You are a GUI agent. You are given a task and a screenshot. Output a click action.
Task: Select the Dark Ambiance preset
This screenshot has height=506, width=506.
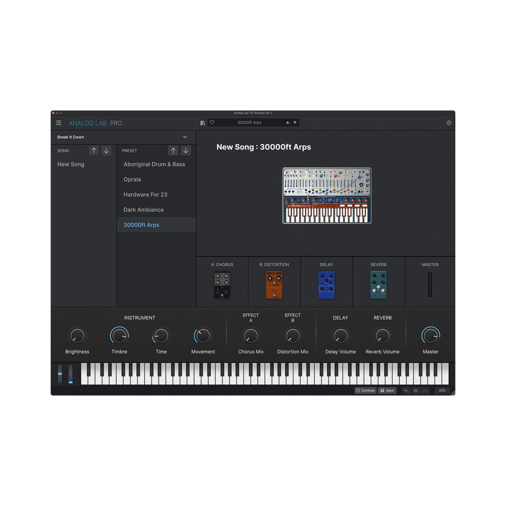(143, 209)
